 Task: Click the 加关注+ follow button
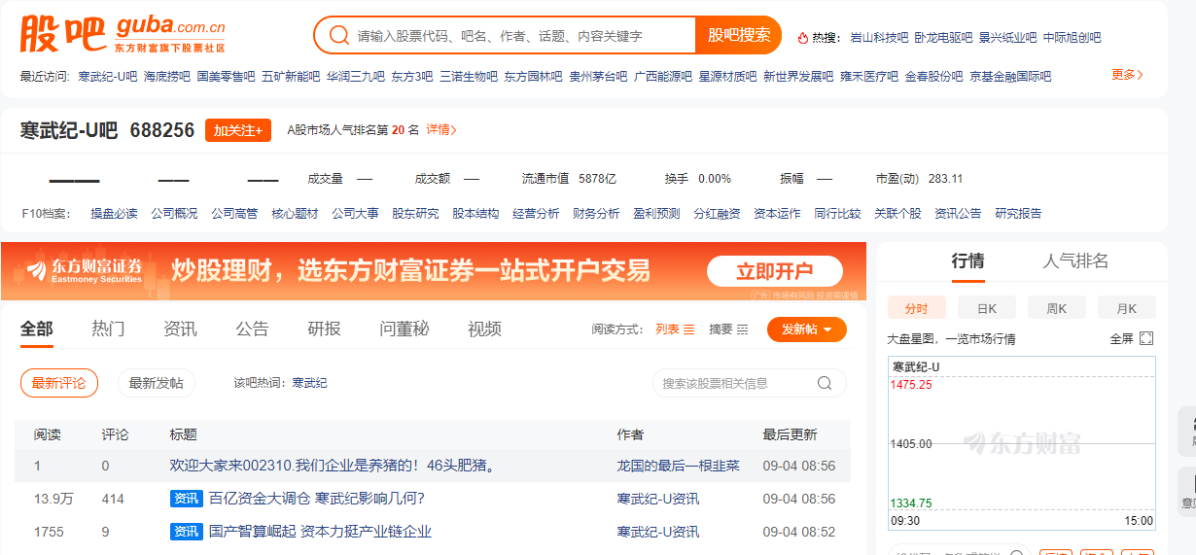click(238, 130)
